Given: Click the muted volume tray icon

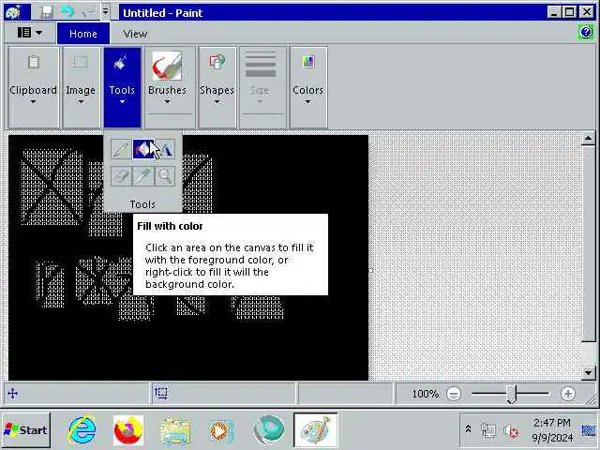Looking at the screenshot, I should pyautogui.click(x=510, y=431).
